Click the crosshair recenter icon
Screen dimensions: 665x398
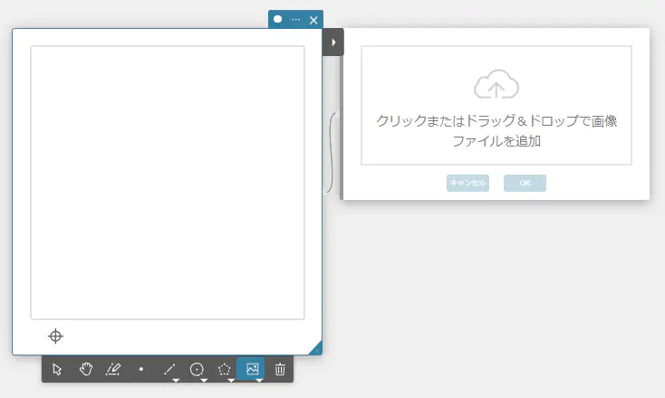click(x=55, y=336)
